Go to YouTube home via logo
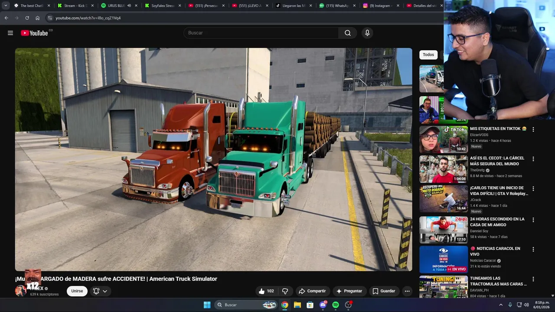555x312 pixels. tap(34, 33)
